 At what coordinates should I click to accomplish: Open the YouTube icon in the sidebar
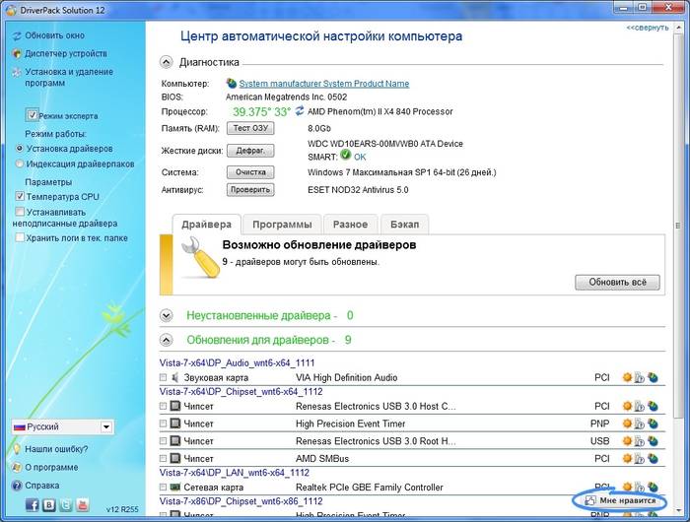point(83,504)
